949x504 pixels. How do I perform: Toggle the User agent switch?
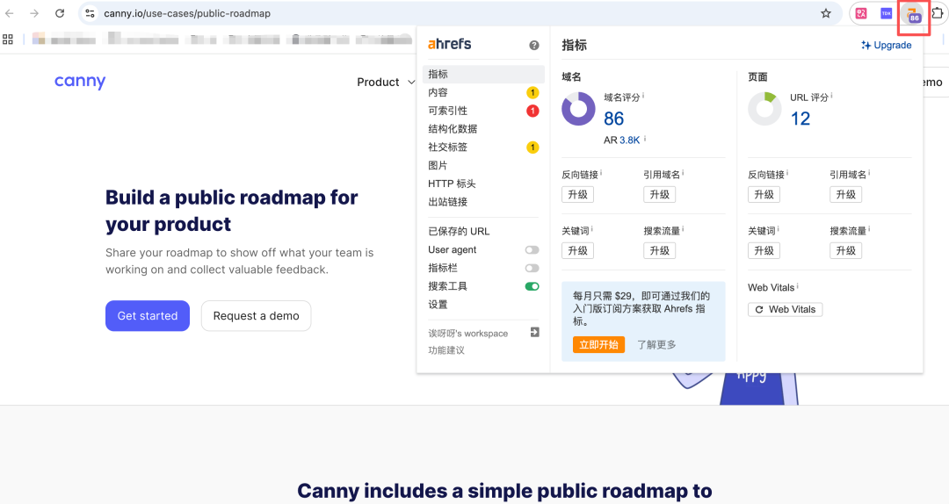coord(532,250)
